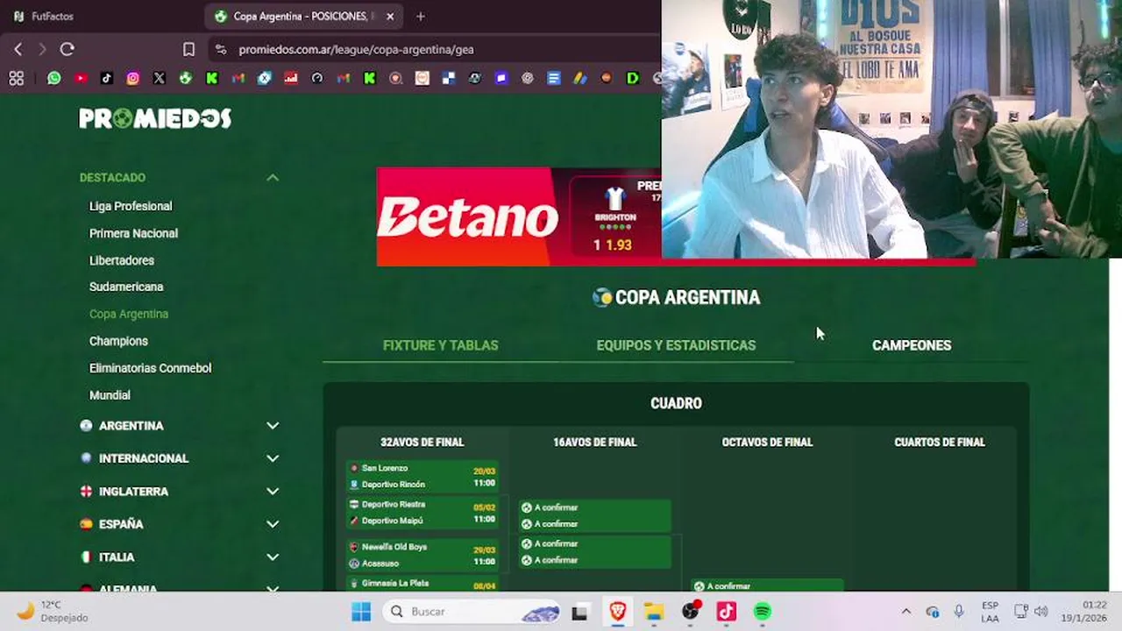Open File Explorer from the taskbar

(x=654, y=612)
